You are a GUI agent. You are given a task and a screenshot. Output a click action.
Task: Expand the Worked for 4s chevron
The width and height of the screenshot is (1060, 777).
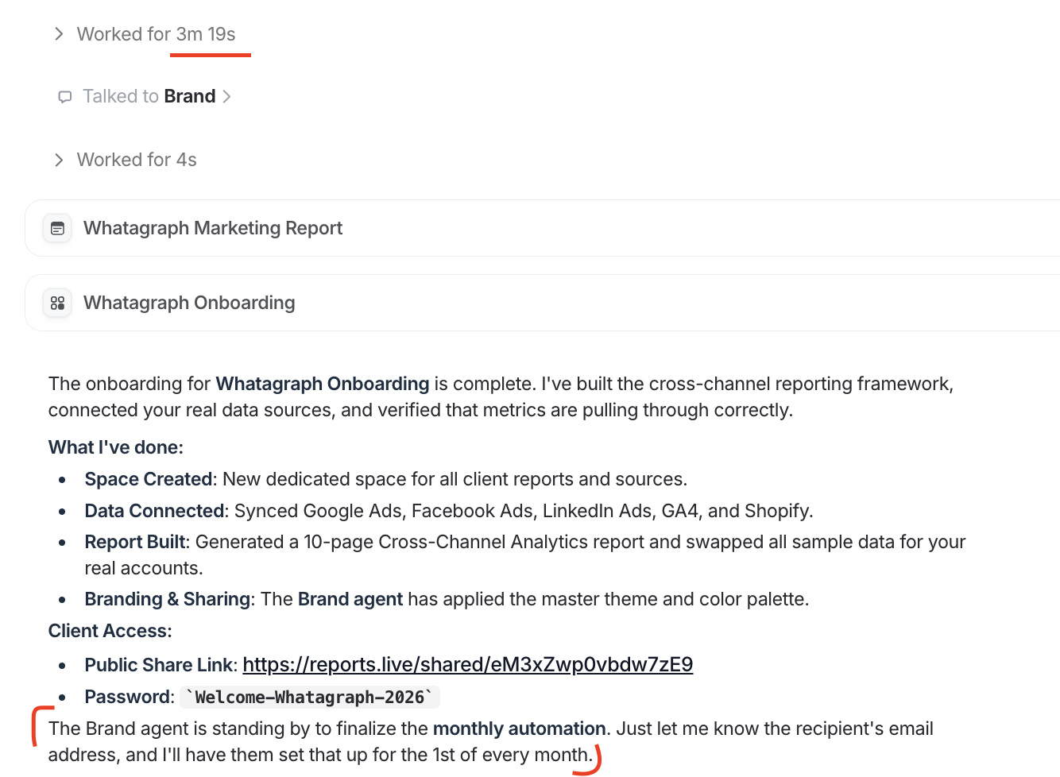pyautogui.click(x=59, y=160)
